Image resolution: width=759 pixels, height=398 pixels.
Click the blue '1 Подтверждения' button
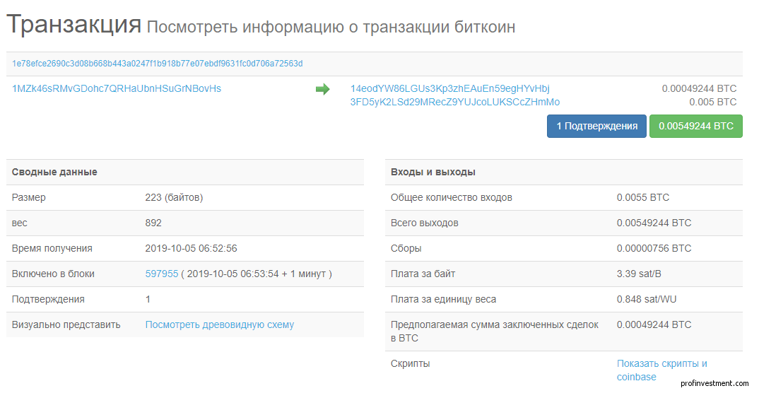[x=596, y=126]
